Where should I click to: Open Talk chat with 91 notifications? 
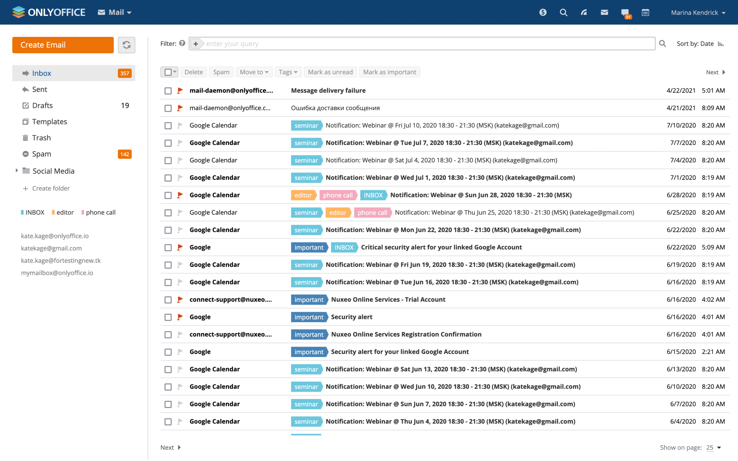pyautogui.click(x=624, y=12)
